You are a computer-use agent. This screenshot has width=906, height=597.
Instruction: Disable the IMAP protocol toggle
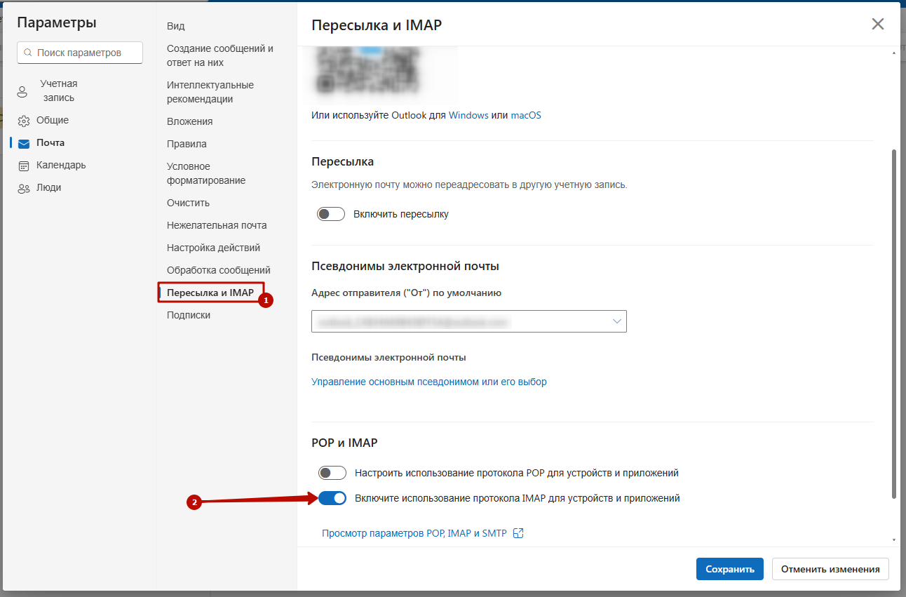(x=332, y=498)
